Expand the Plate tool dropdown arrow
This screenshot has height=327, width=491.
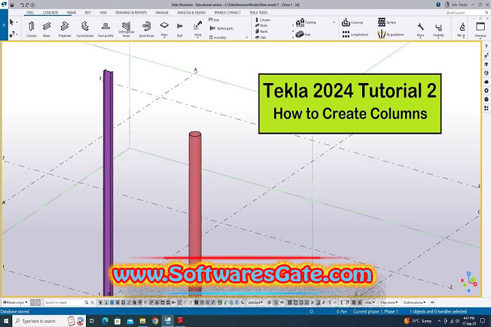[x=164, y=37]
